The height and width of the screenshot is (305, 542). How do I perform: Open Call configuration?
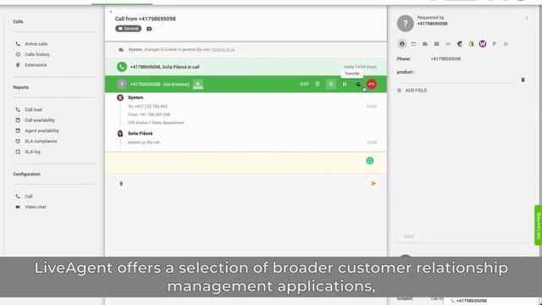pyautogui.click(x=28, y=197)
